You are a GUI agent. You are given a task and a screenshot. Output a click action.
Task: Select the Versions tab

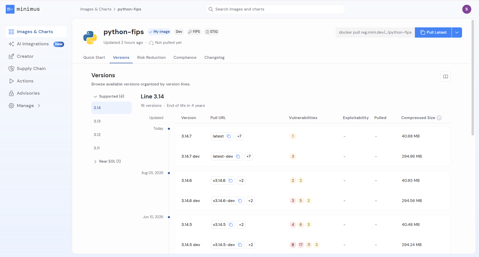pyautogui.click(x=121, y=57)
